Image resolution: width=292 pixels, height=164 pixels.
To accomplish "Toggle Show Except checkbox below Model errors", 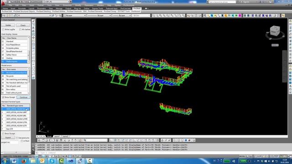I will point(3,97).
